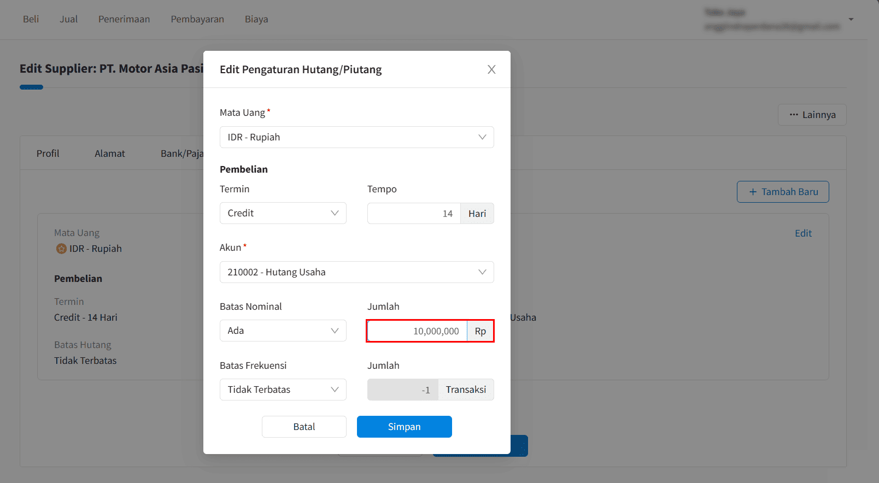This screenshot has width=879, height=483.
Task: Click the Credit - 14 Hari text
Action: [86, 317]
